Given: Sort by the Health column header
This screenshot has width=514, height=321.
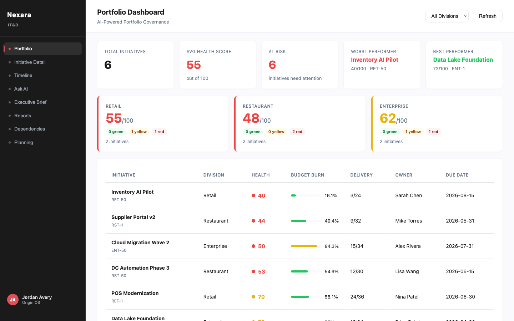Looking at the screenshot, I should 261,175.
